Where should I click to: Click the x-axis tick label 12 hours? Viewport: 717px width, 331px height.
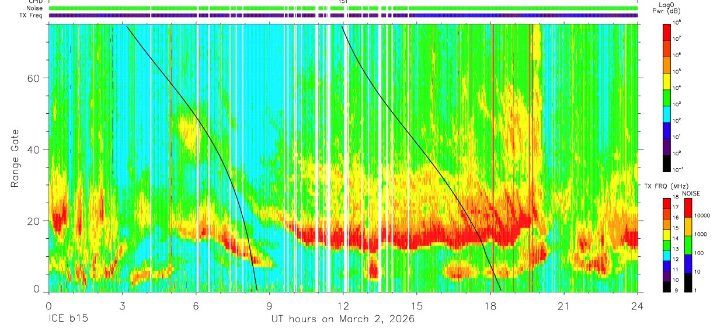(x=343, y=305)
